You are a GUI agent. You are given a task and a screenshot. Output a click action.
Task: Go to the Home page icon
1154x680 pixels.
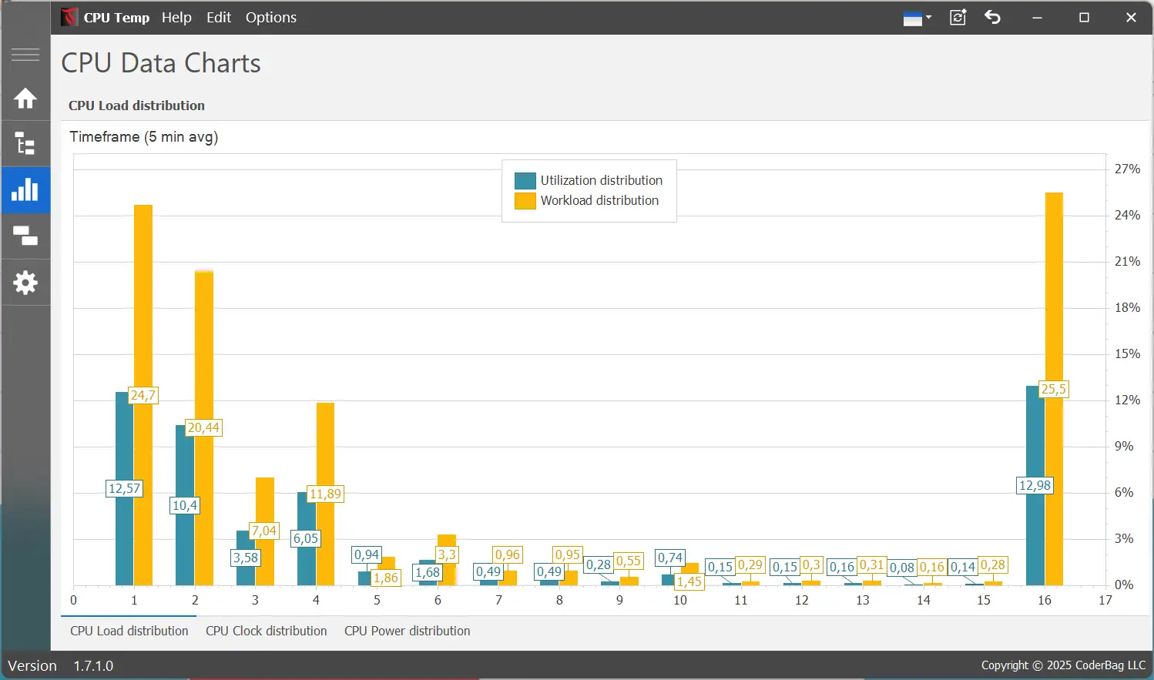tap(25, 99)
